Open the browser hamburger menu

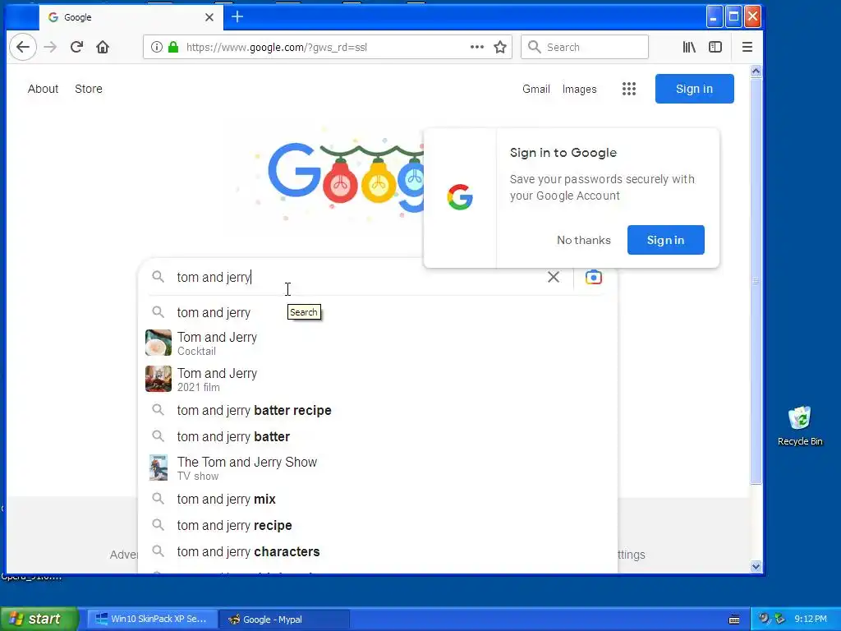pyautogui.click(x=747, y=47)
